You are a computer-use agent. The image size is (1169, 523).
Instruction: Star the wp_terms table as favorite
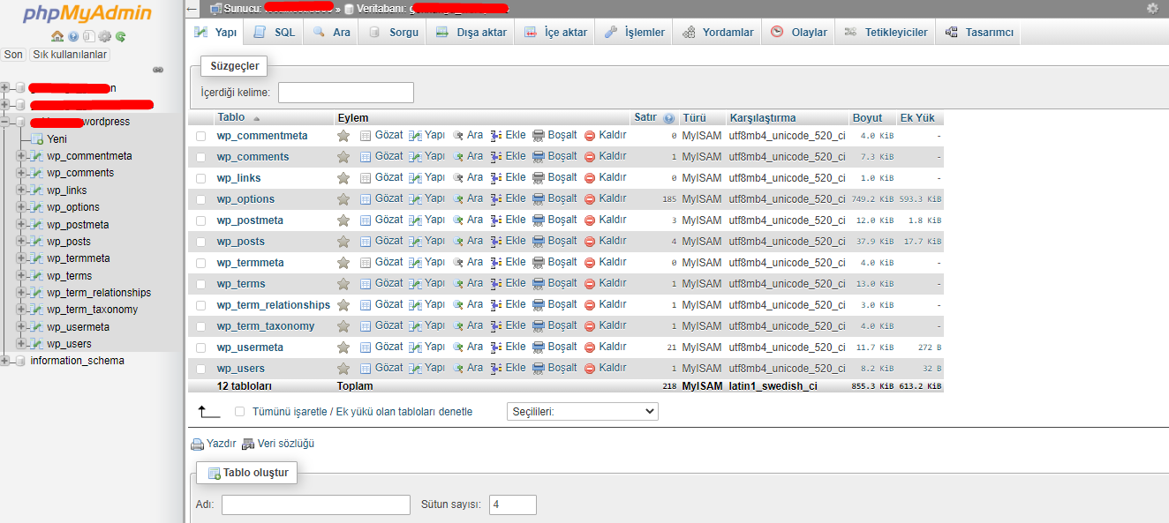(343, 284)
